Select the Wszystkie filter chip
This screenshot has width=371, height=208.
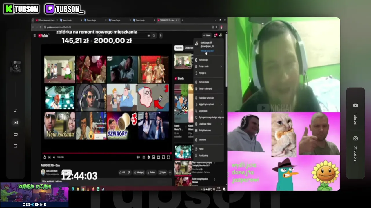(x=179, y=48)
